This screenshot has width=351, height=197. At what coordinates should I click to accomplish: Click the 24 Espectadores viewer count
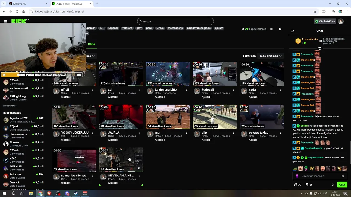pyautogui.click(x=254, y=29)
